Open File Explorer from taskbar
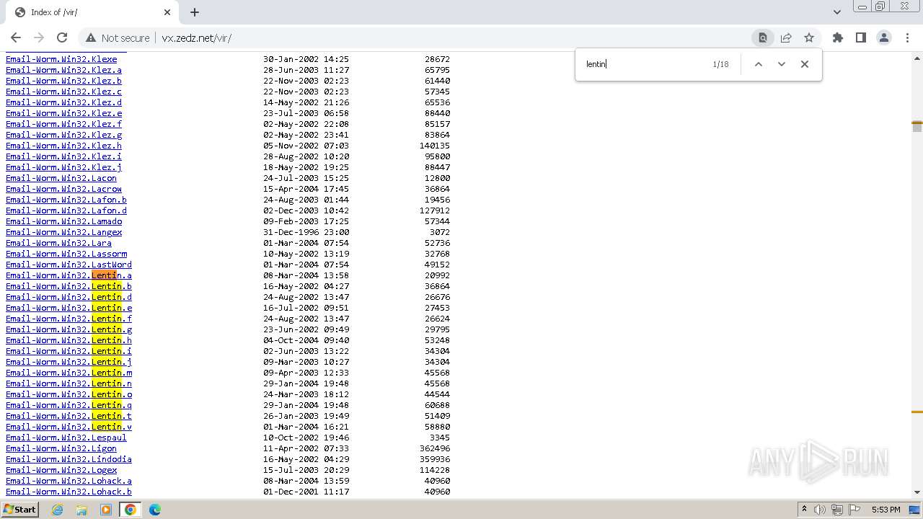923x519 pixels. pyautogui.click(x=81, y=510)
